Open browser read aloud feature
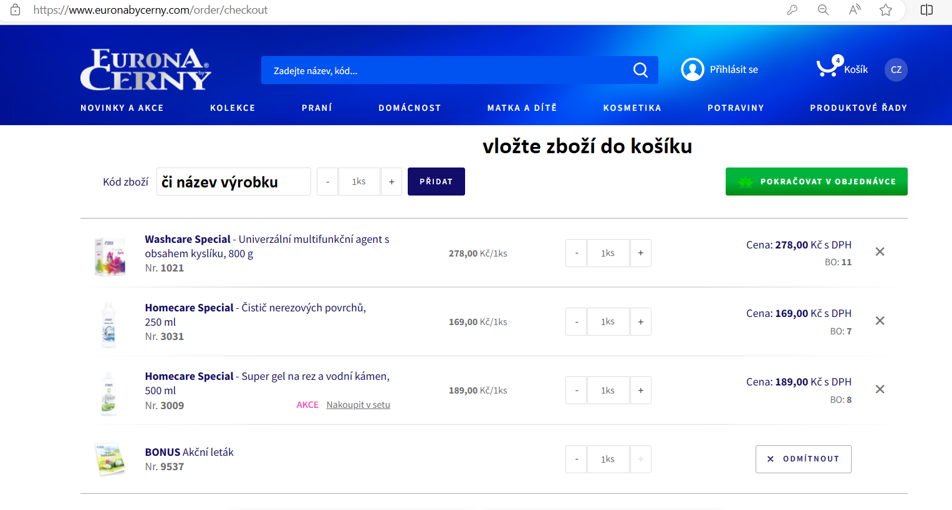952x510 pixels. tap(854, 10)
